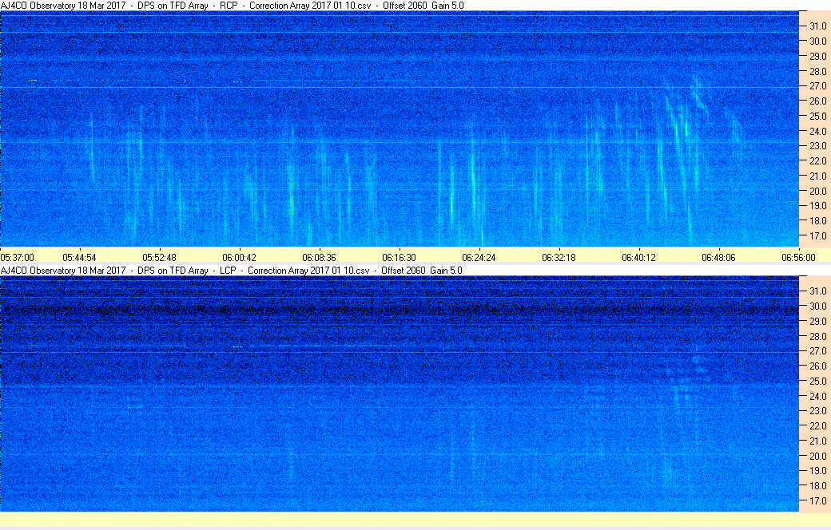Click the RCP spectrogram title line
The image size is (831, 530).
[233, 6]
